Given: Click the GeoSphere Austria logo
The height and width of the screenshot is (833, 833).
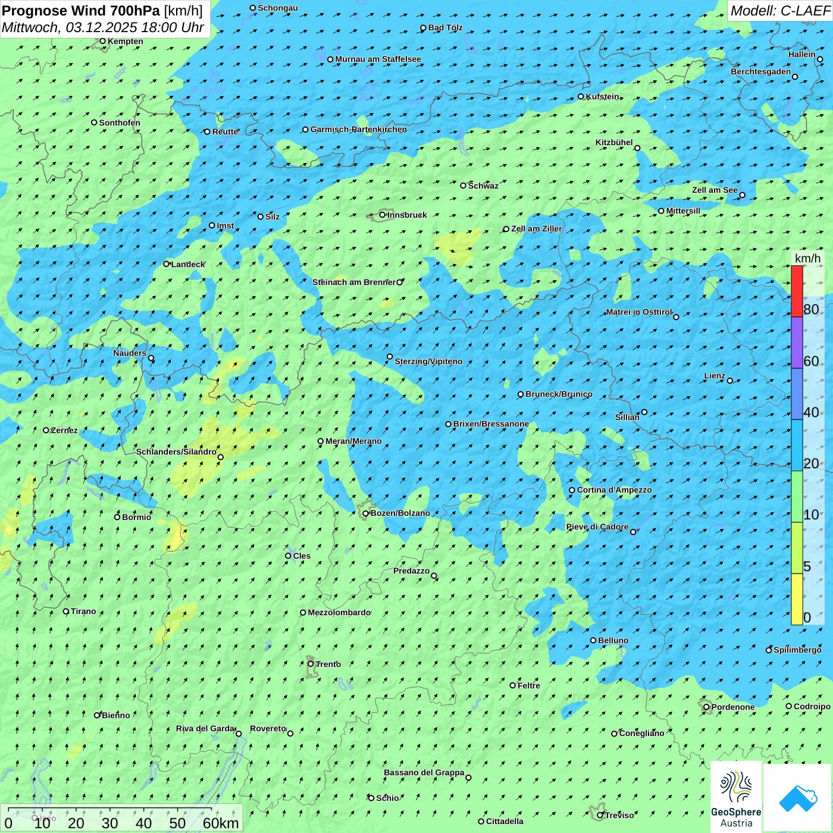Looking at the screenshot, I should [x=736, y=797].
